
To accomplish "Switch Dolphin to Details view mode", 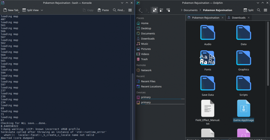I will 168,10.
